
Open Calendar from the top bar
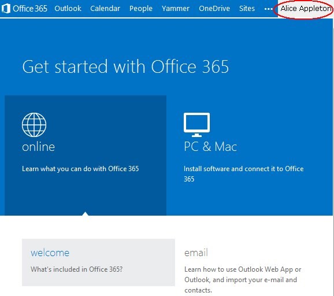(105, 9)
